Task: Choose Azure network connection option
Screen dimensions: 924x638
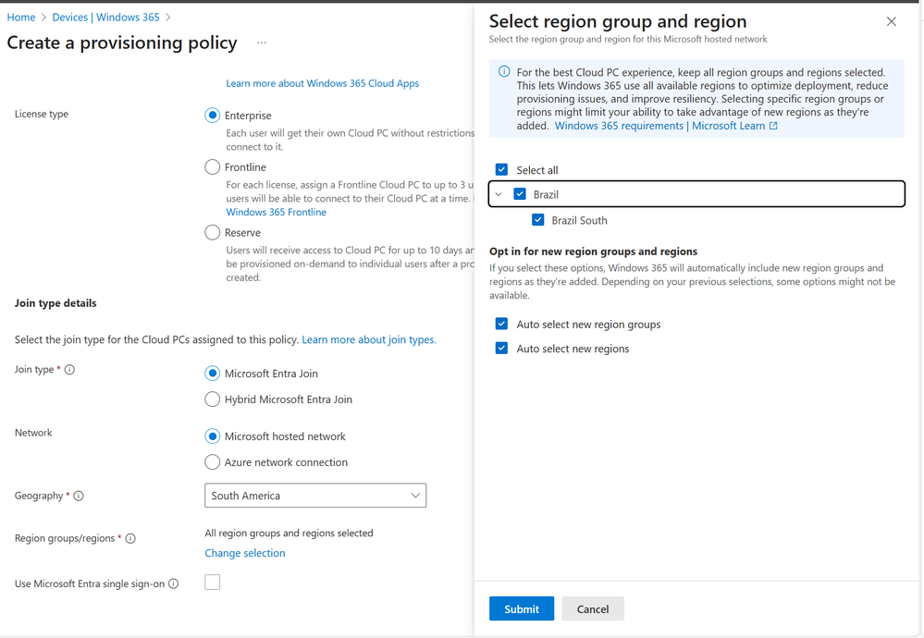Action: coord(213,462)
